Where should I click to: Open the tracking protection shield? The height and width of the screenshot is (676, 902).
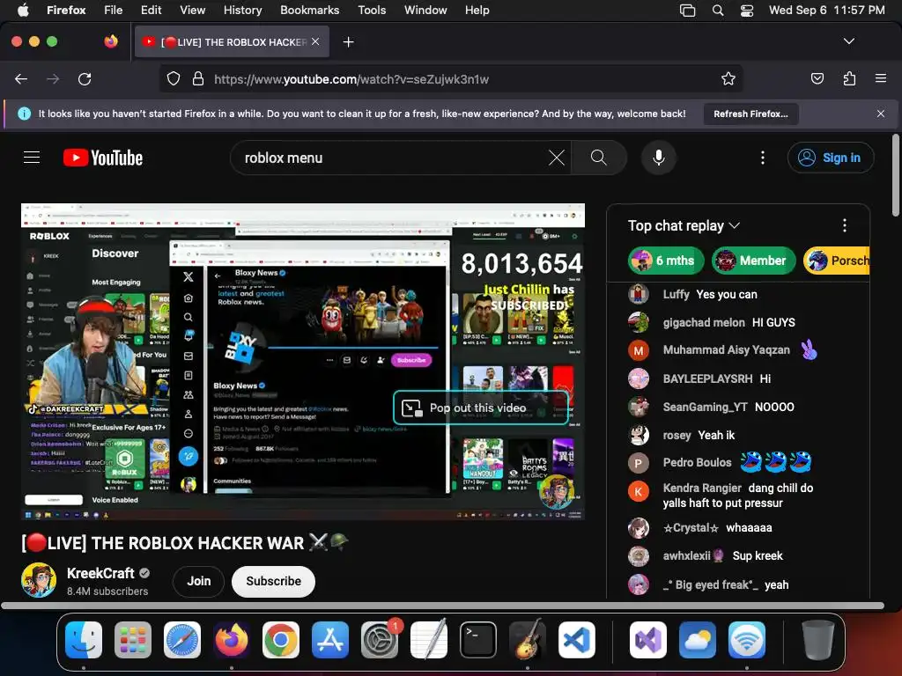[174, 78]
